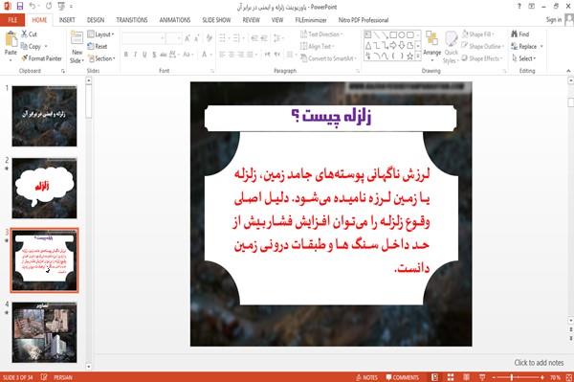Click the Redo/repeat icon in title bar

pos(49,7)
